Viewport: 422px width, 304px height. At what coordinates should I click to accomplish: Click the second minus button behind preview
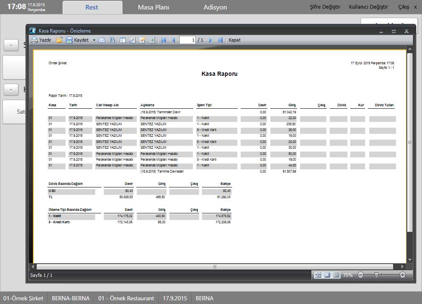pyautogui.click(x=11, y=89)
